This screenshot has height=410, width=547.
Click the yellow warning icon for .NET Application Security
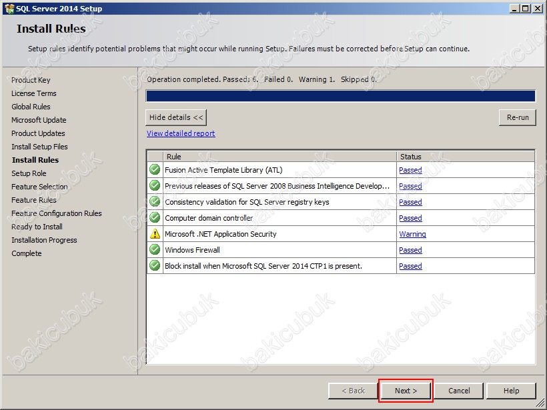tap(155, 234)
